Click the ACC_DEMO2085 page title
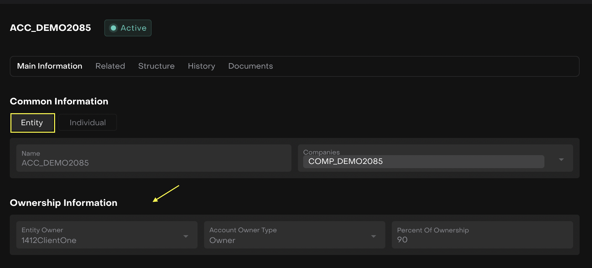Screen dimensions: 592x268 pyautogui.click(x=51, y=28)
